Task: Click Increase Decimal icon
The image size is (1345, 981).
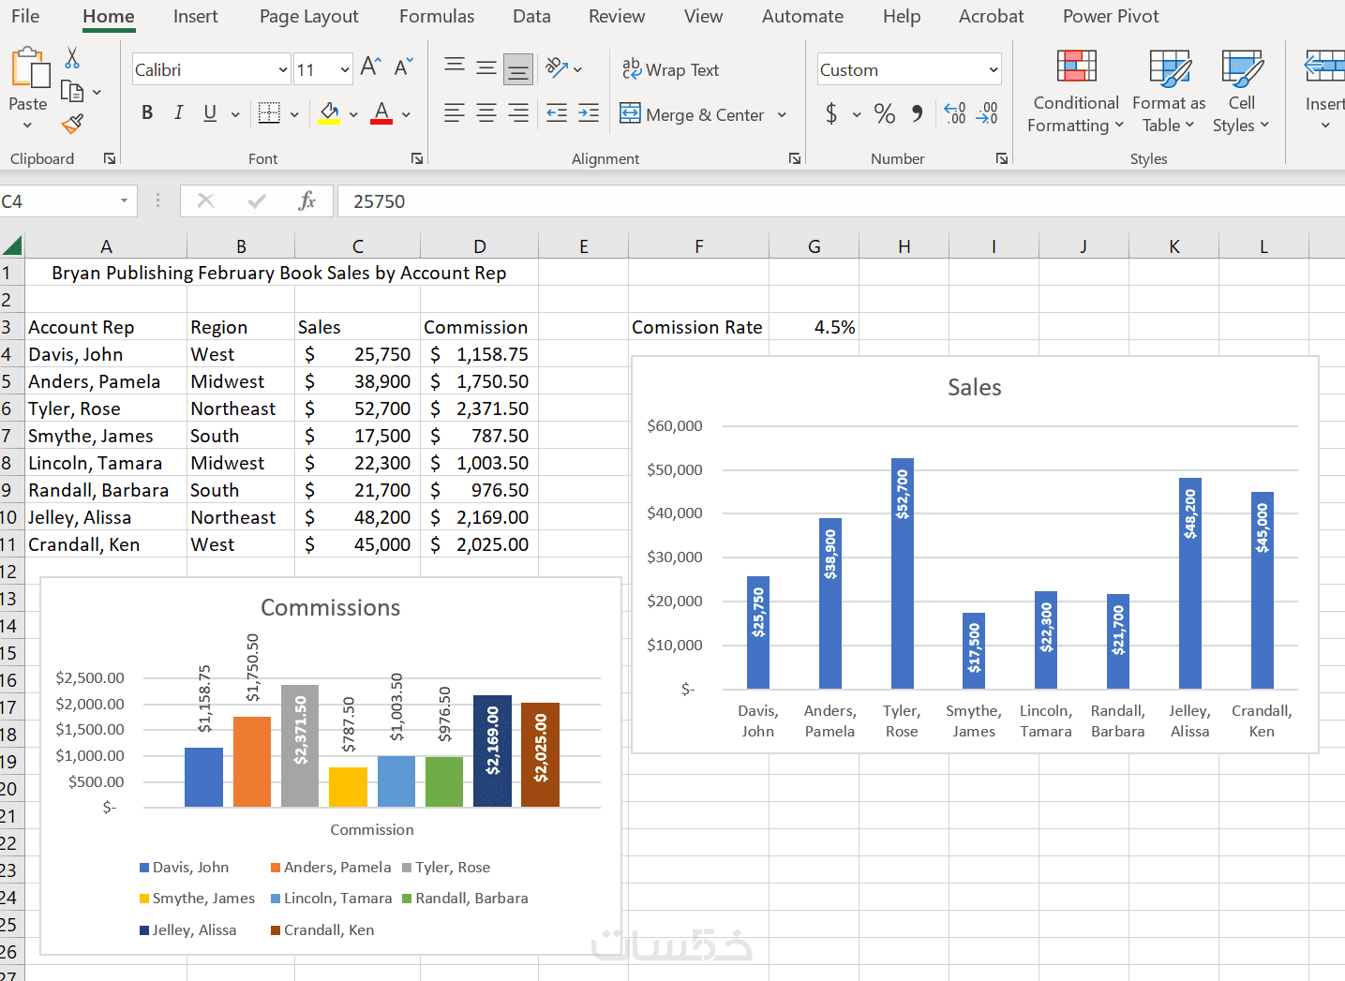Action: 955,113
